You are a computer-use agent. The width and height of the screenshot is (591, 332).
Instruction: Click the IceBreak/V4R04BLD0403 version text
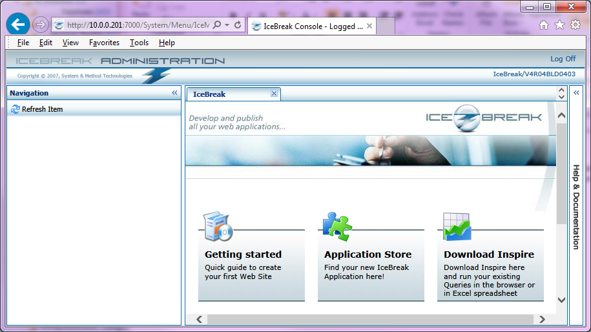tap(534, 74)
